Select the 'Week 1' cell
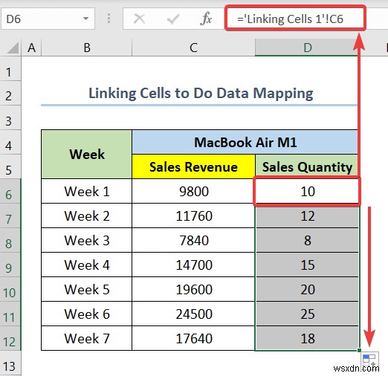This screenshot has width=388, height=376. tap(87, 191)
